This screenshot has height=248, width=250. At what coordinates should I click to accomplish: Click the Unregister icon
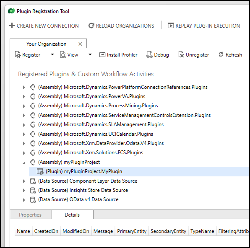click(x=181, y=54)
